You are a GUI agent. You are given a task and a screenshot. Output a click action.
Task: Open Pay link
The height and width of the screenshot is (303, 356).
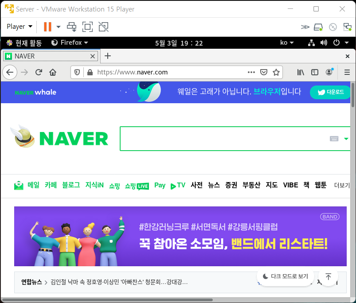(x=160, y=186)
